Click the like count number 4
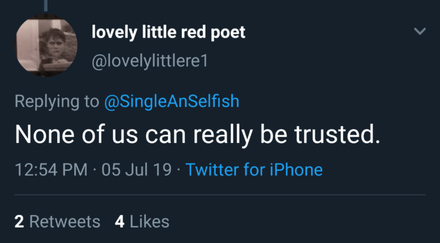Viewport: 440px width, 243px height. (x=119, y=221)
